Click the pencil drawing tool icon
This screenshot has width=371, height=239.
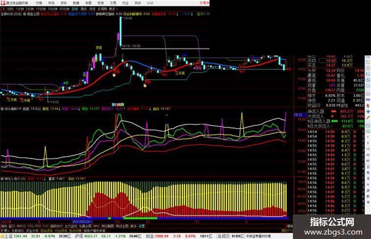coord(368,117)
